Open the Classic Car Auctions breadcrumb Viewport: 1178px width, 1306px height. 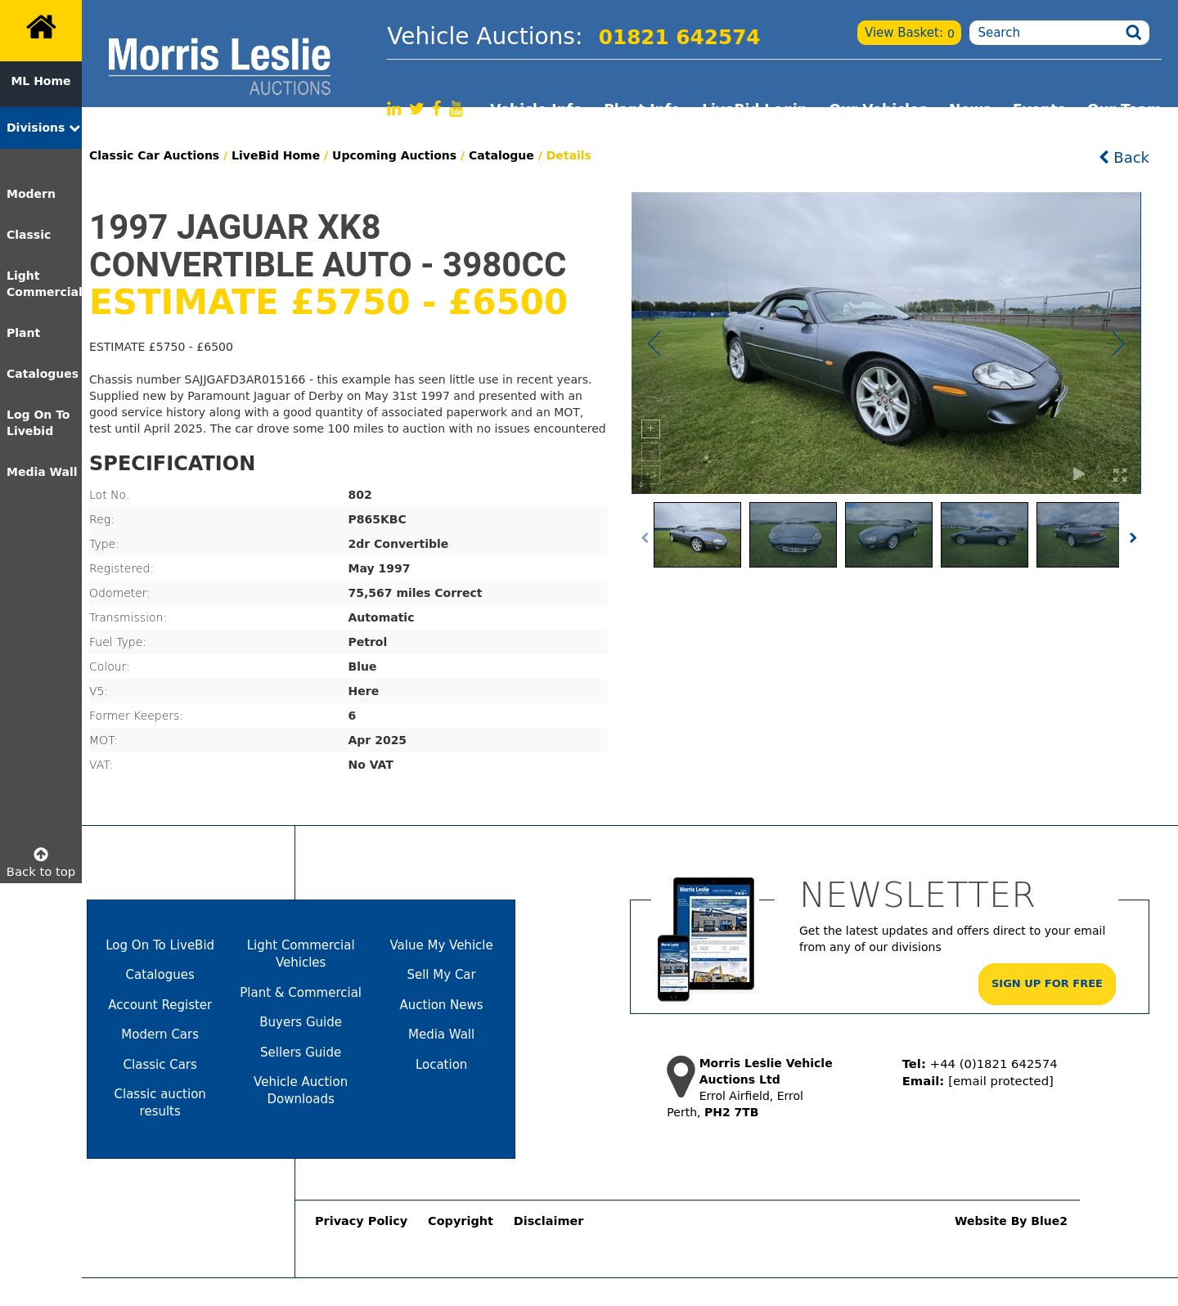click(154, 155)
